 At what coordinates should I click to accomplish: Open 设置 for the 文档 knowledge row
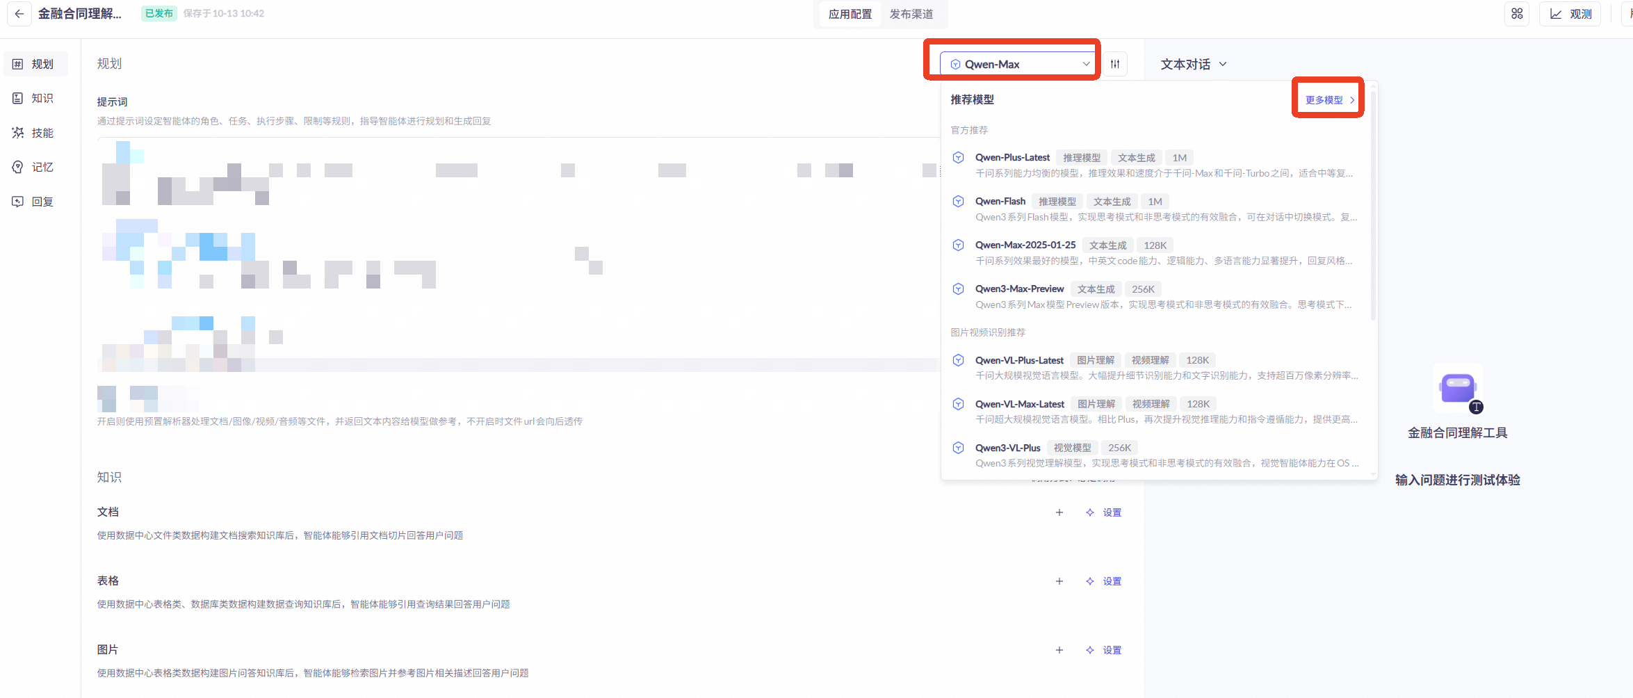click(x=1104, y=512)
